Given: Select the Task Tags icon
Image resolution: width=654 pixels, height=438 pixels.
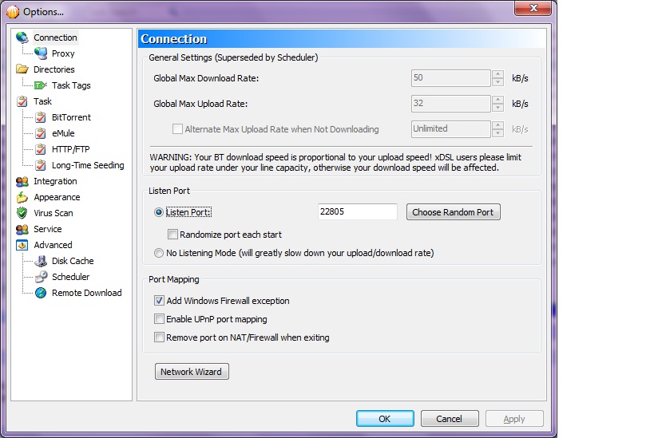Looking at the screenshot, I should tap(41, 85).
